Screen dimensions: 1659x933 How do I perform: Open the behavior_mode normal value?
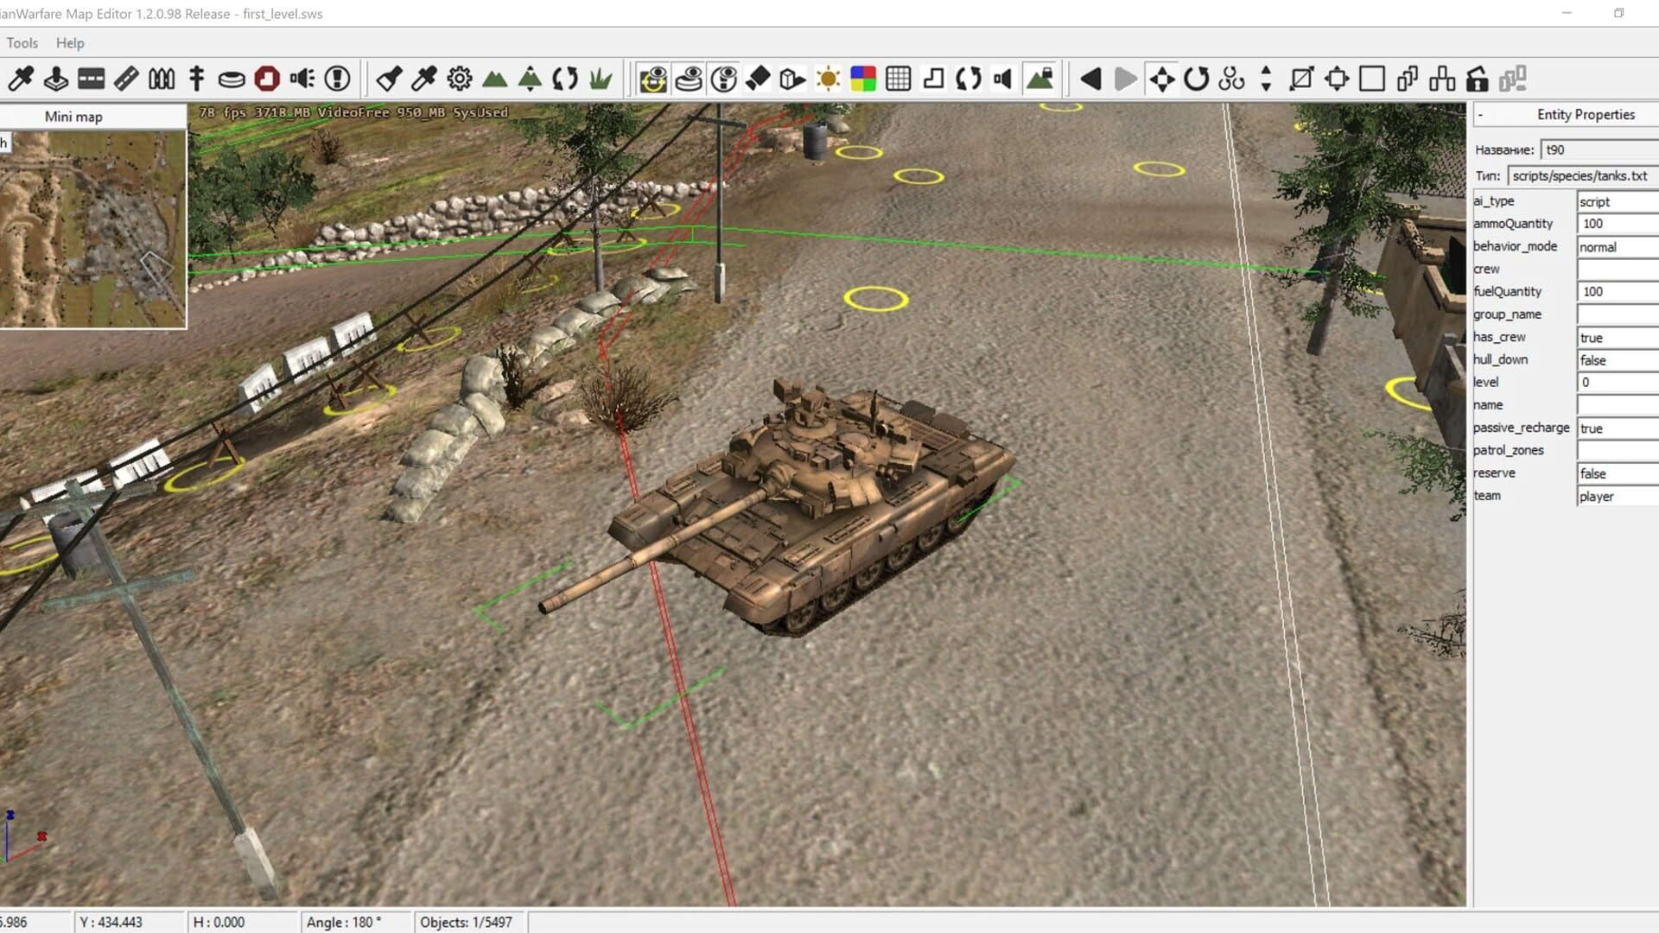pyautogui.click(x=1618, y=247)
